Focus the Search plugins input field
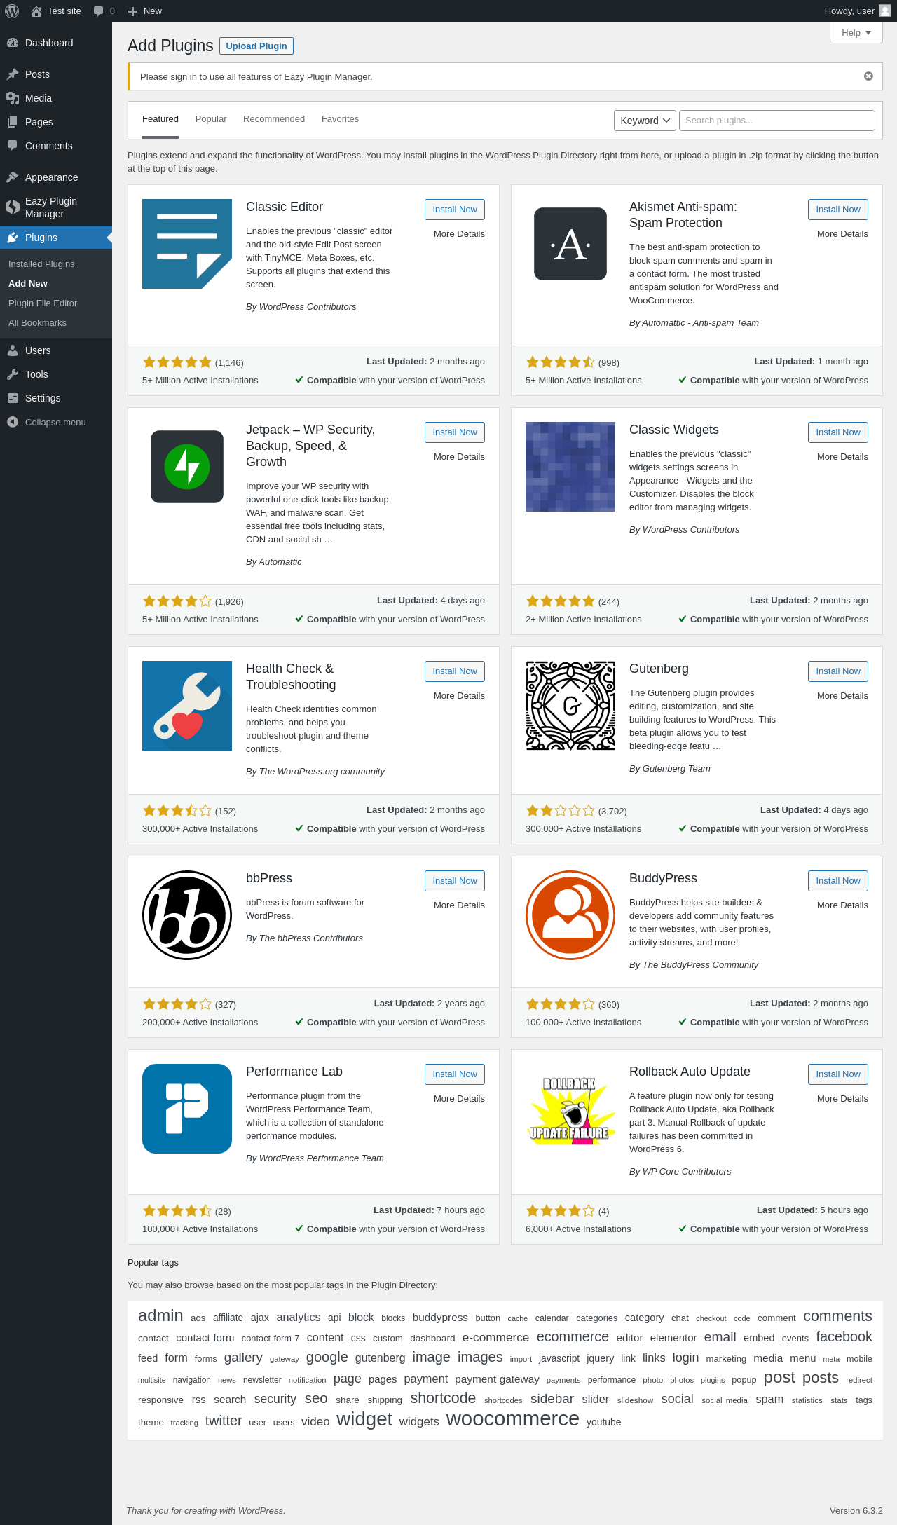The width and height of the screenshot is (897, 1525). pos(777,121)
